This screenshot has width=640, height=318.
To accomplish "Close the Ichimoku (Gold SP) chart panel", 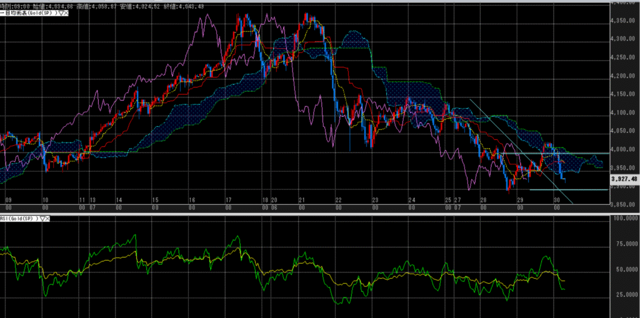I will (x=67, y=12).
